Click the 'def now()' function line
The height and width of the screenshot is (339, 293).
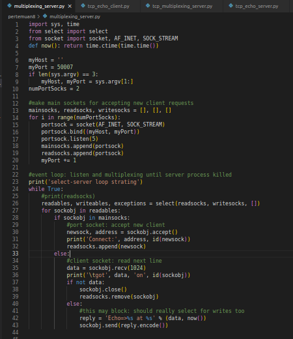[94, 46]
